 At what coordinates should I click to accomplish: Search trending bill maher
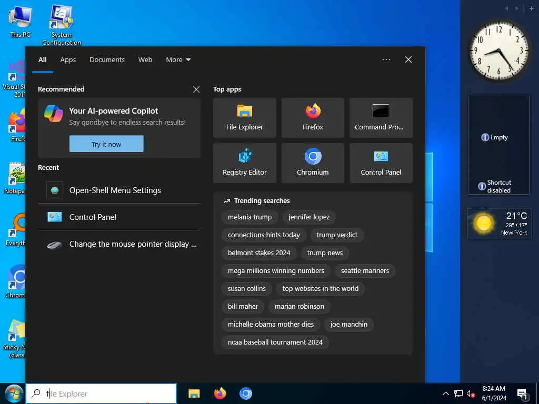point(243,307)
